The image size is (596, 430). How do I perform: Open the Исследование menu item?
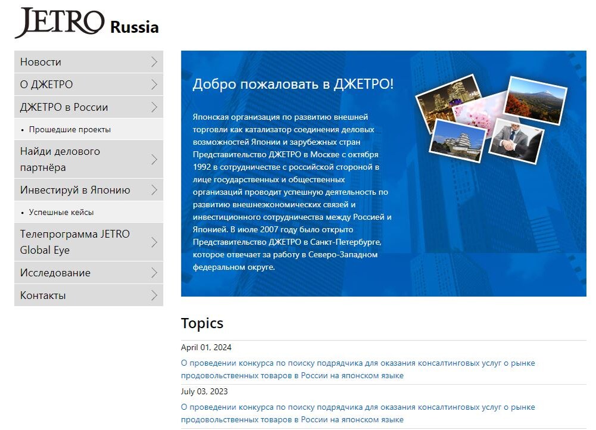coord(89,273)
